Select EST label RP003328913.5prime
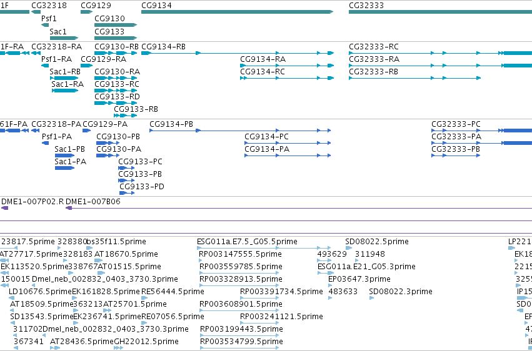 pyautogui.click(x=241, y=280)
